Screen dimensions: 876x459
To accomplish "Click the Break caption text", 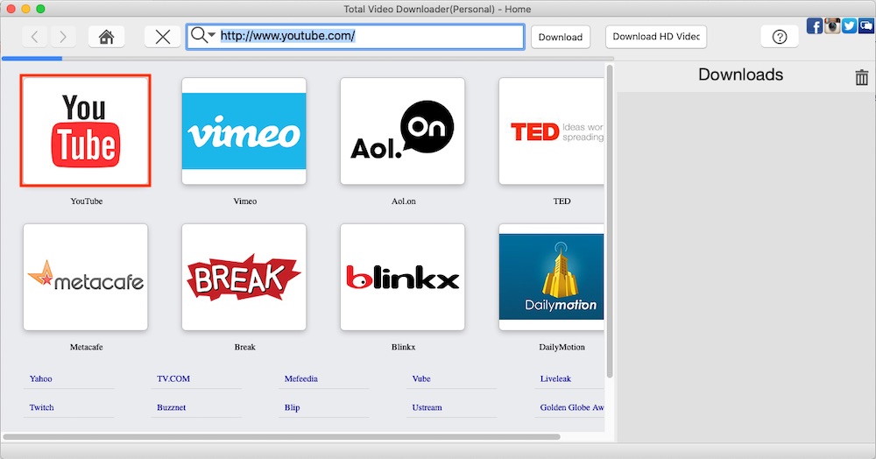I will point(244,347).
